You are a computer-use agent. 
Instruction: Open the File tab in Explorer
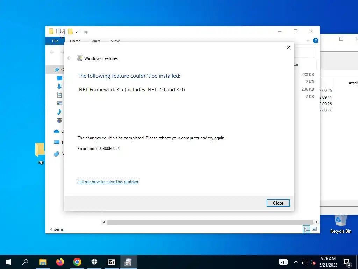point(55,41)
